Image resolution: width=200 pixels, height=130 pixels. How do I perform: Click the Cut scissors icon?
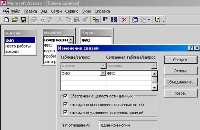[x=60, y=20]
